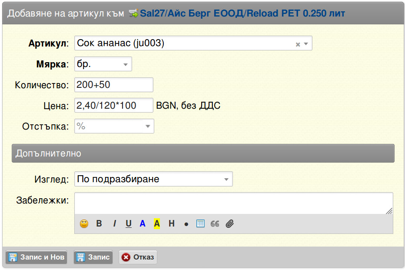The image size is (405, 270).
Task: Open the Отстъпка percent dropdown
Action: [114, 126]
